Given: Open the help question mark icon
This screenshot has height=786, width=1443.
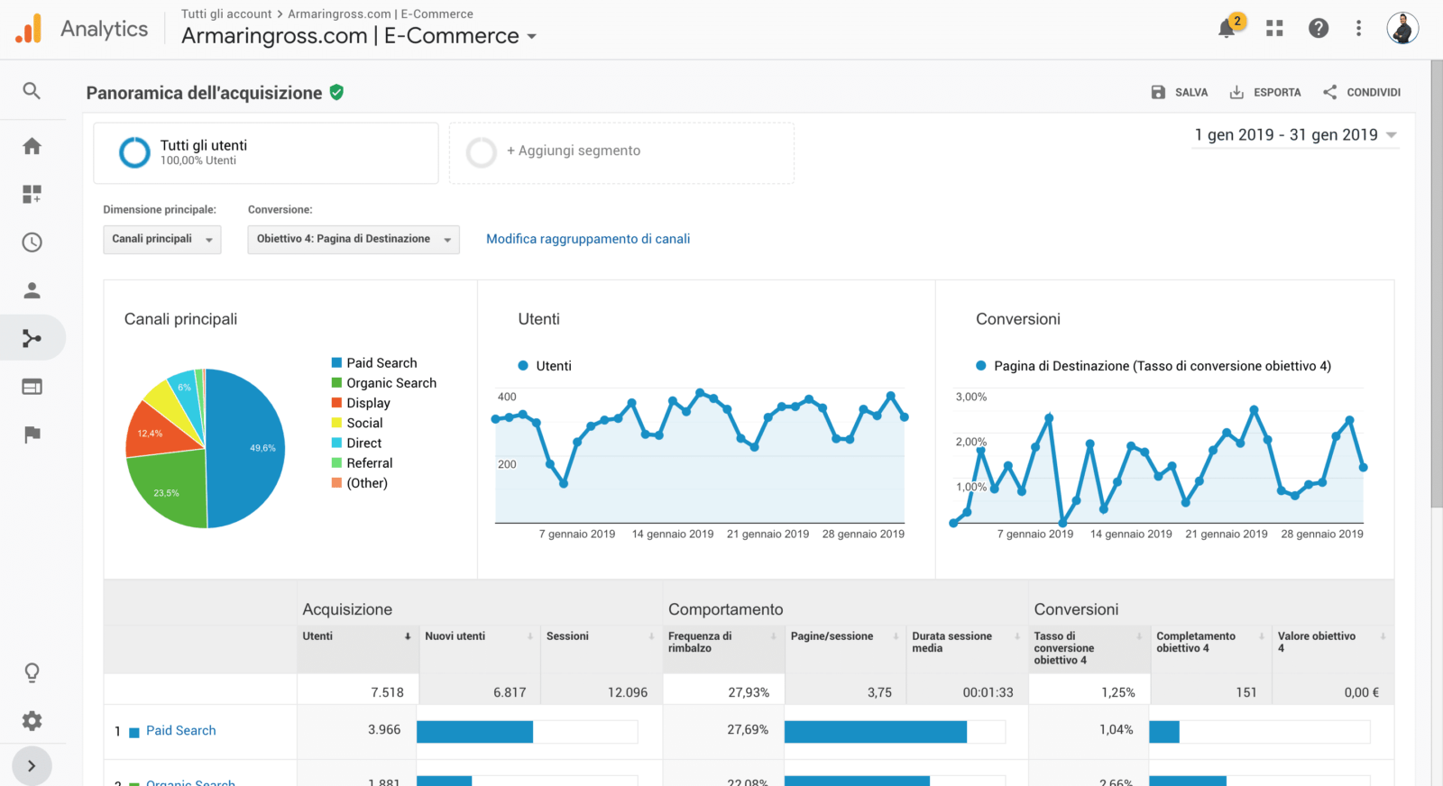Looking at the screenshot, I should [1319, 29].
